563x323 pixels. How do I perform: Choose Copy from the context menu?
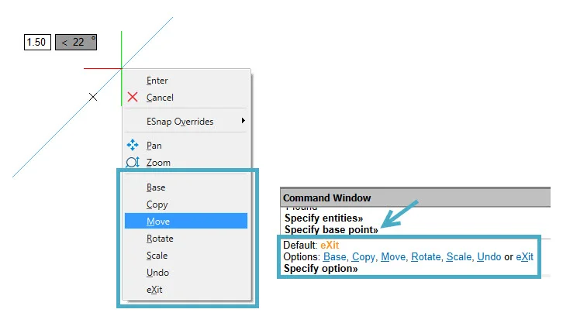click(157, 204)
